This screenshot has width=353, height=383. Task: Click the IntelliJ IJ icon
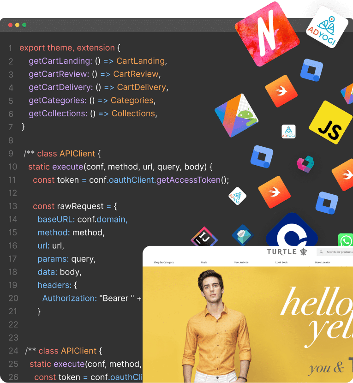204,237
